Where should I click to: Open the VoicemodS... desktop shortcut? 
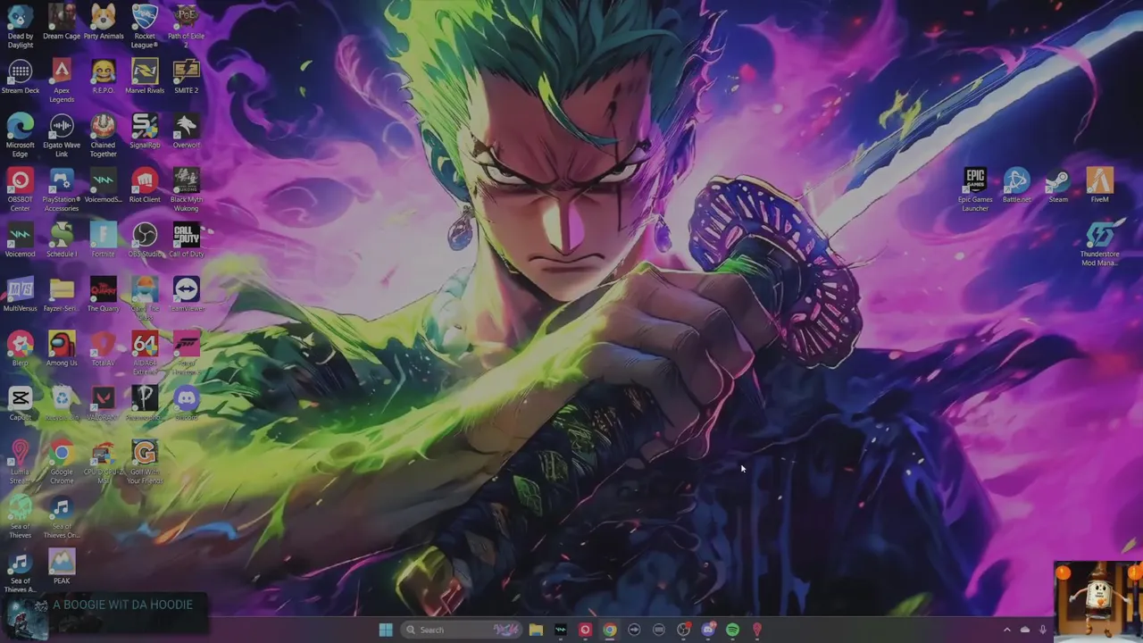click(x=103, y=180)
